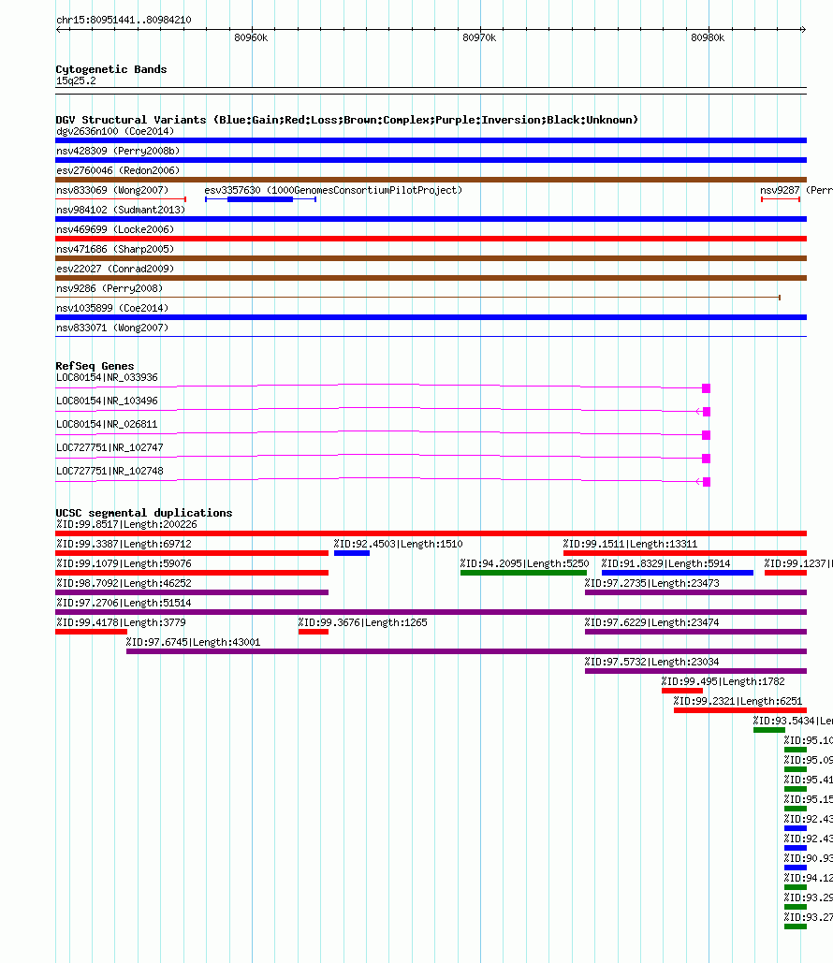Click the nsv9286 (Perry2008) variant label

pyautogui.click(x=110, y=288)
